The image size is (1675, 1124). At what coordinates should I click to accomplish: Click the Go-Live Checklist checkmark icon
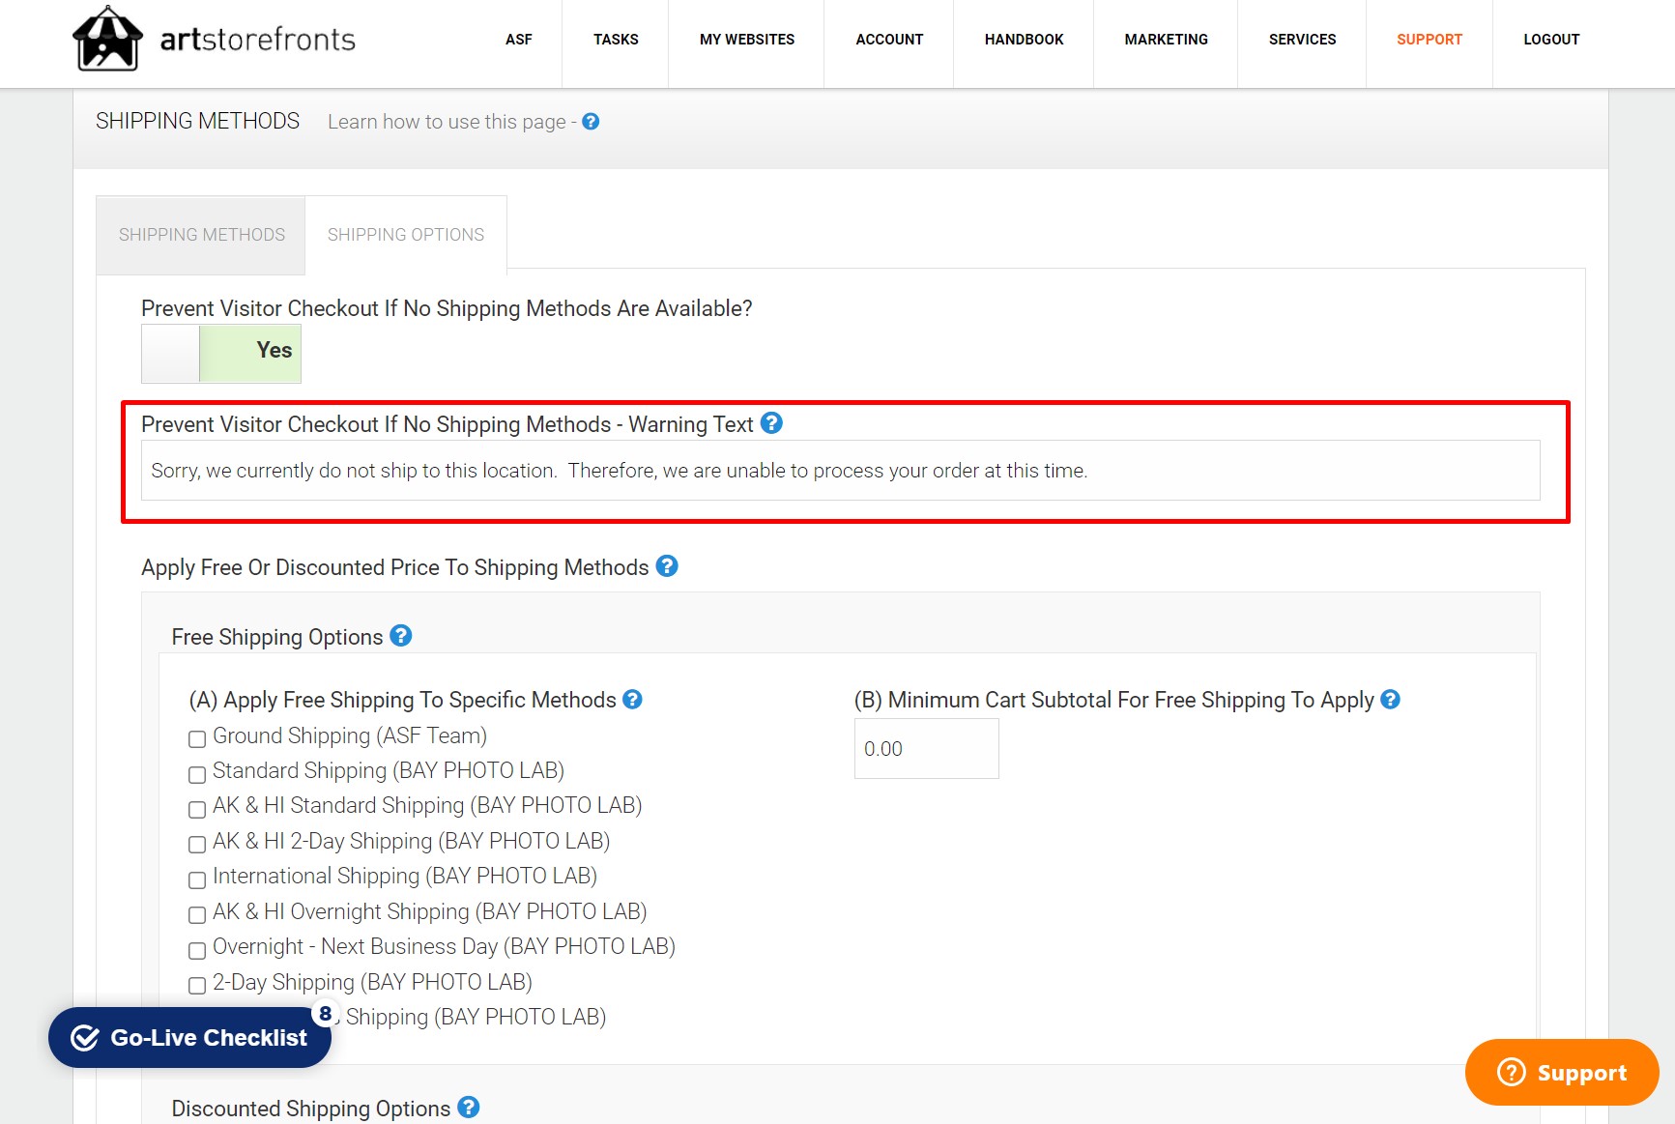[x=85, y=1038]
